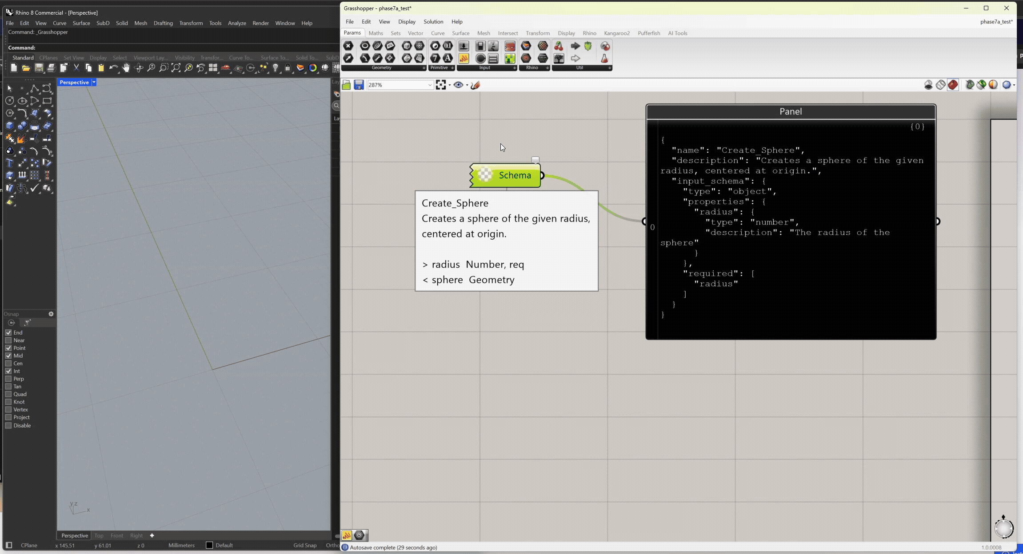The image size is (1023, 554).
Task: Click the Layers icon in Rhino toolbar
Action: tap(300, 68)
